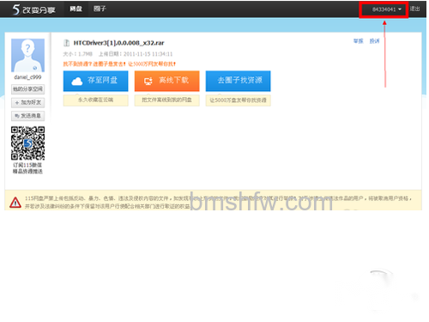The image size is (429, 322).
Task: Click the 加为好友 add friend button
Action: point(27,102)
